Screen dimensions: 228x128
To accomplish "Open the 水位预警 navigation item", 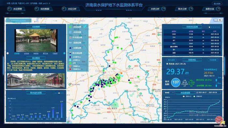I will click(16, 9).
